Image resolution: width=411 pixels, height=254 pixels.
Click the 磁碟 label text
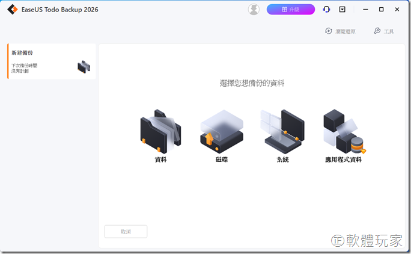coord(222,160)
